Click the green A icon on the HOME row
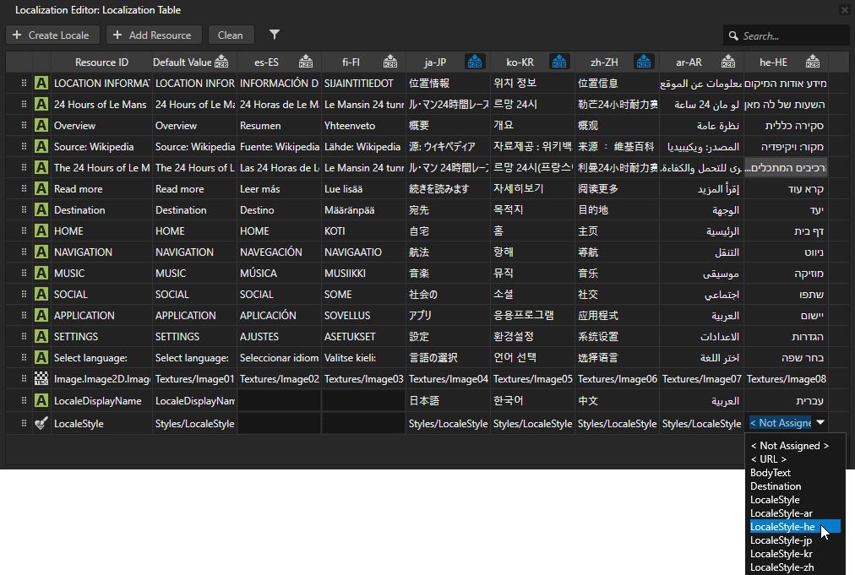The width and height of the screenshot is (855, 575). pyautogui.click(x=41, y=231)
